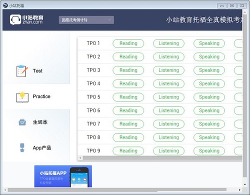Image resolution: width=250 pixels, height=195 pixels.
Task: Start TPO 9 Listening
Action: [x=168, y=151]
